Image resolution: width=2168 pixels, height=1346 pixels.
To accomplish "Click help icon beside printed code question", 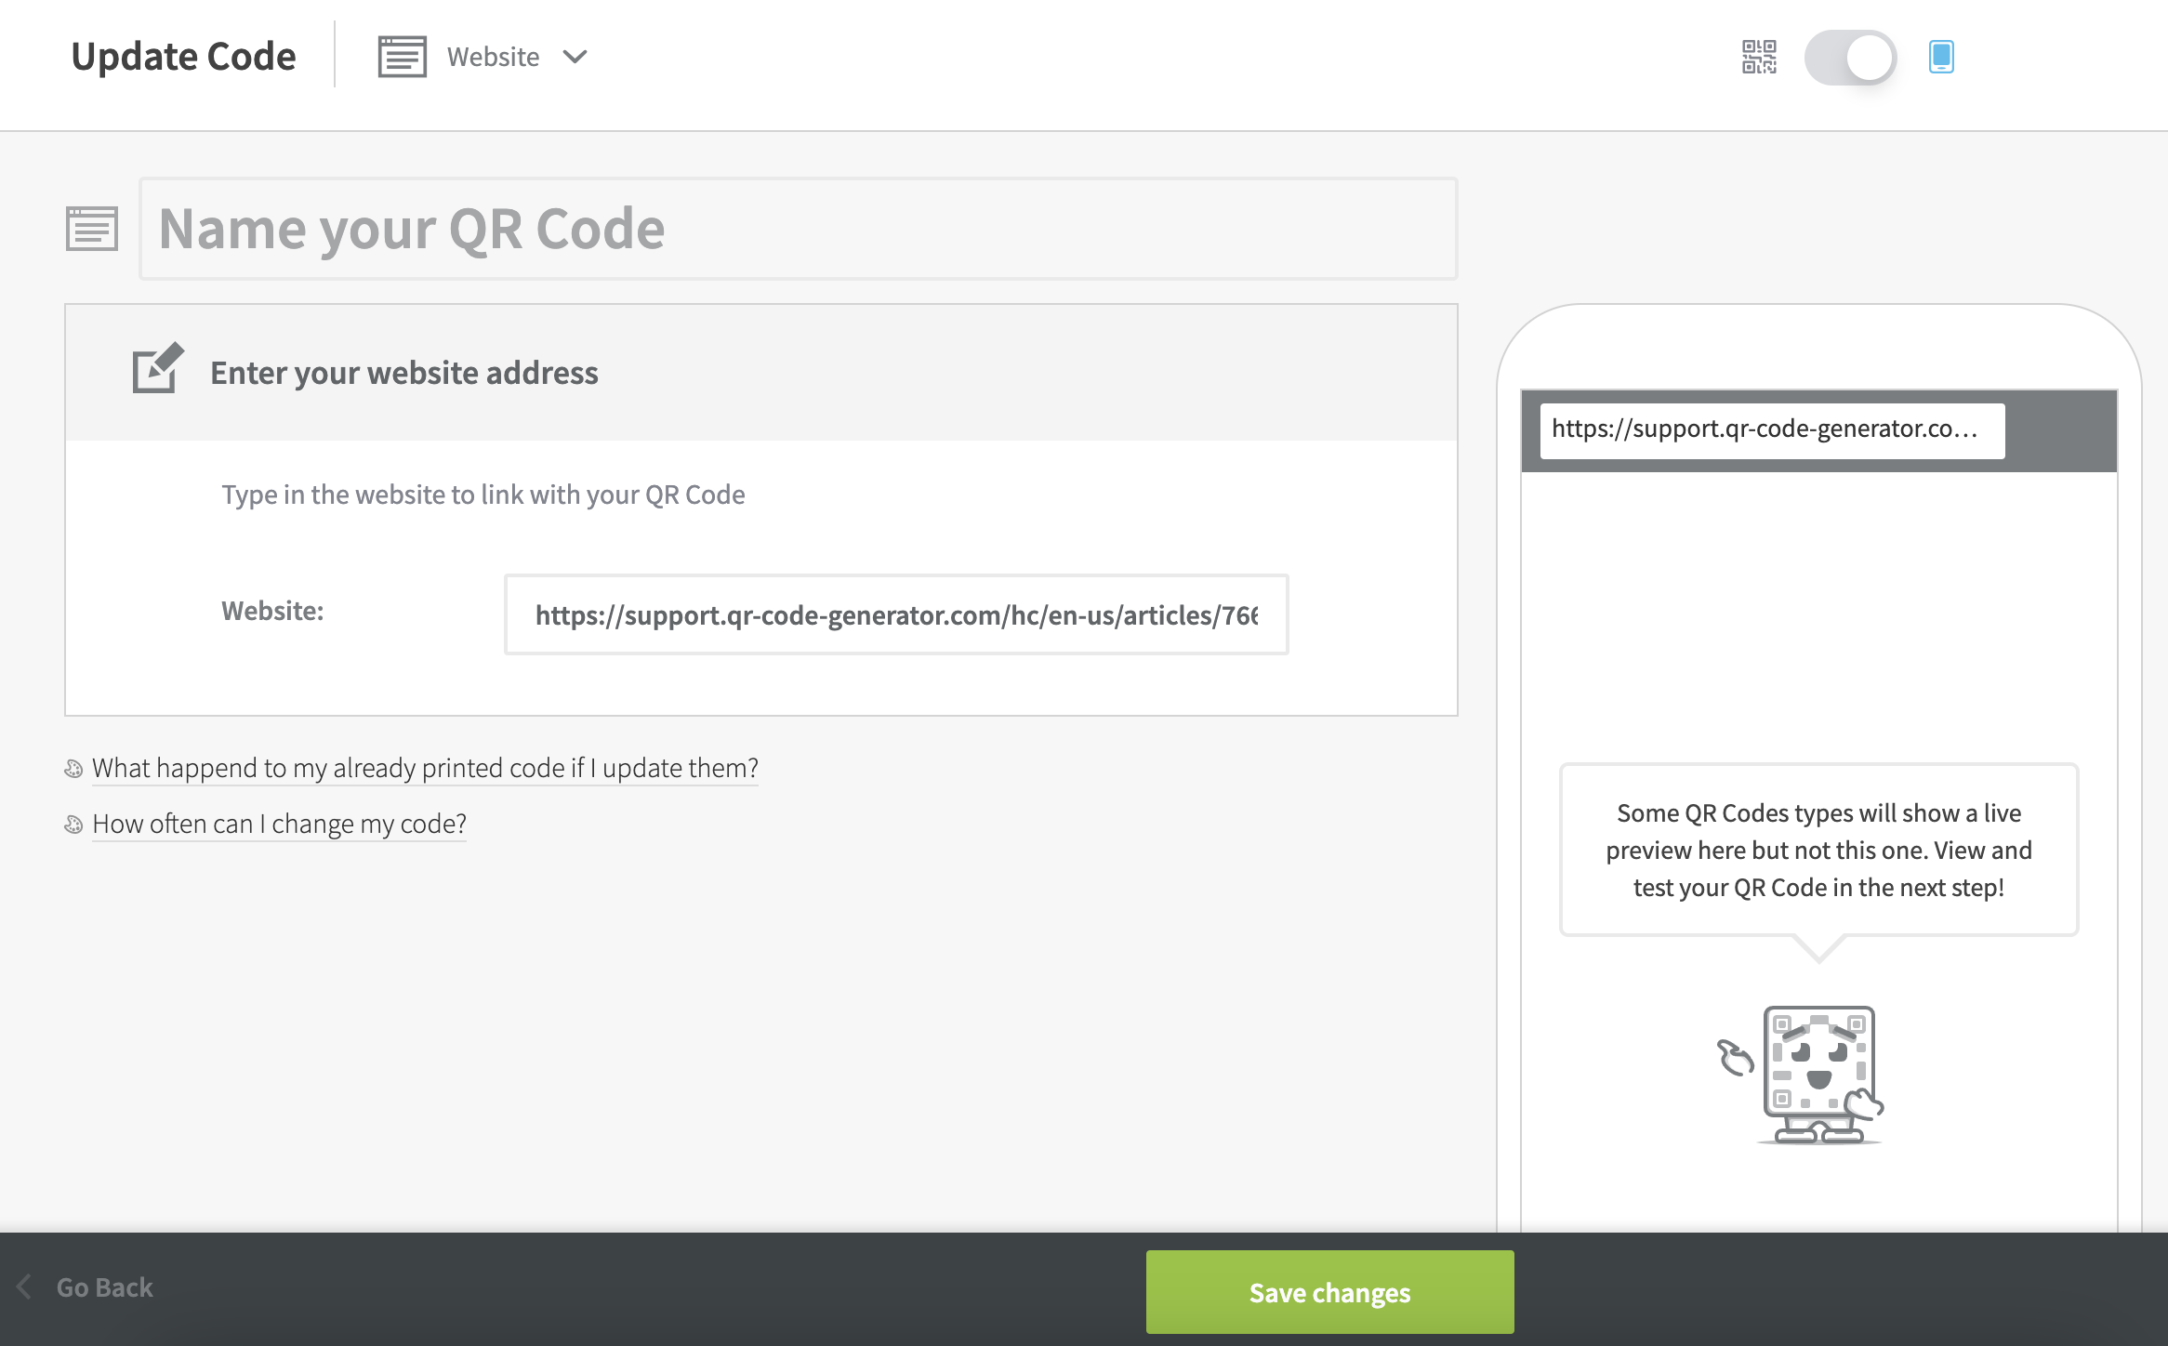I will 73,769.
